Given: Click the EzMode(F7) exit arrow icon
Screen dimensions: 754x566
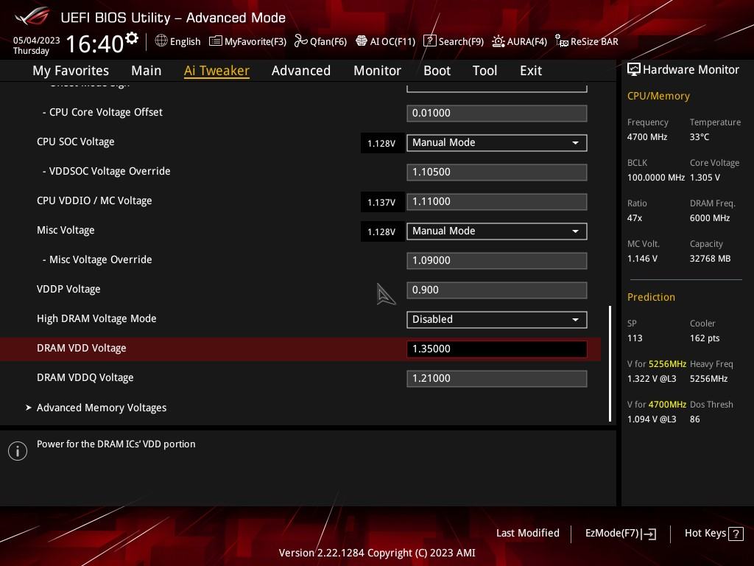Looking at the screenshot, I should point(649,534).
